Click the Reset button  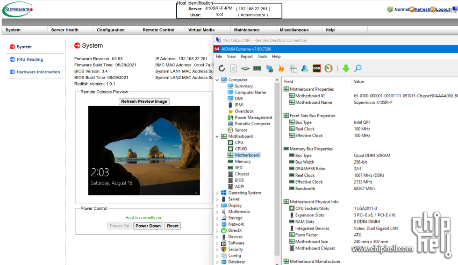click(172, 226)
